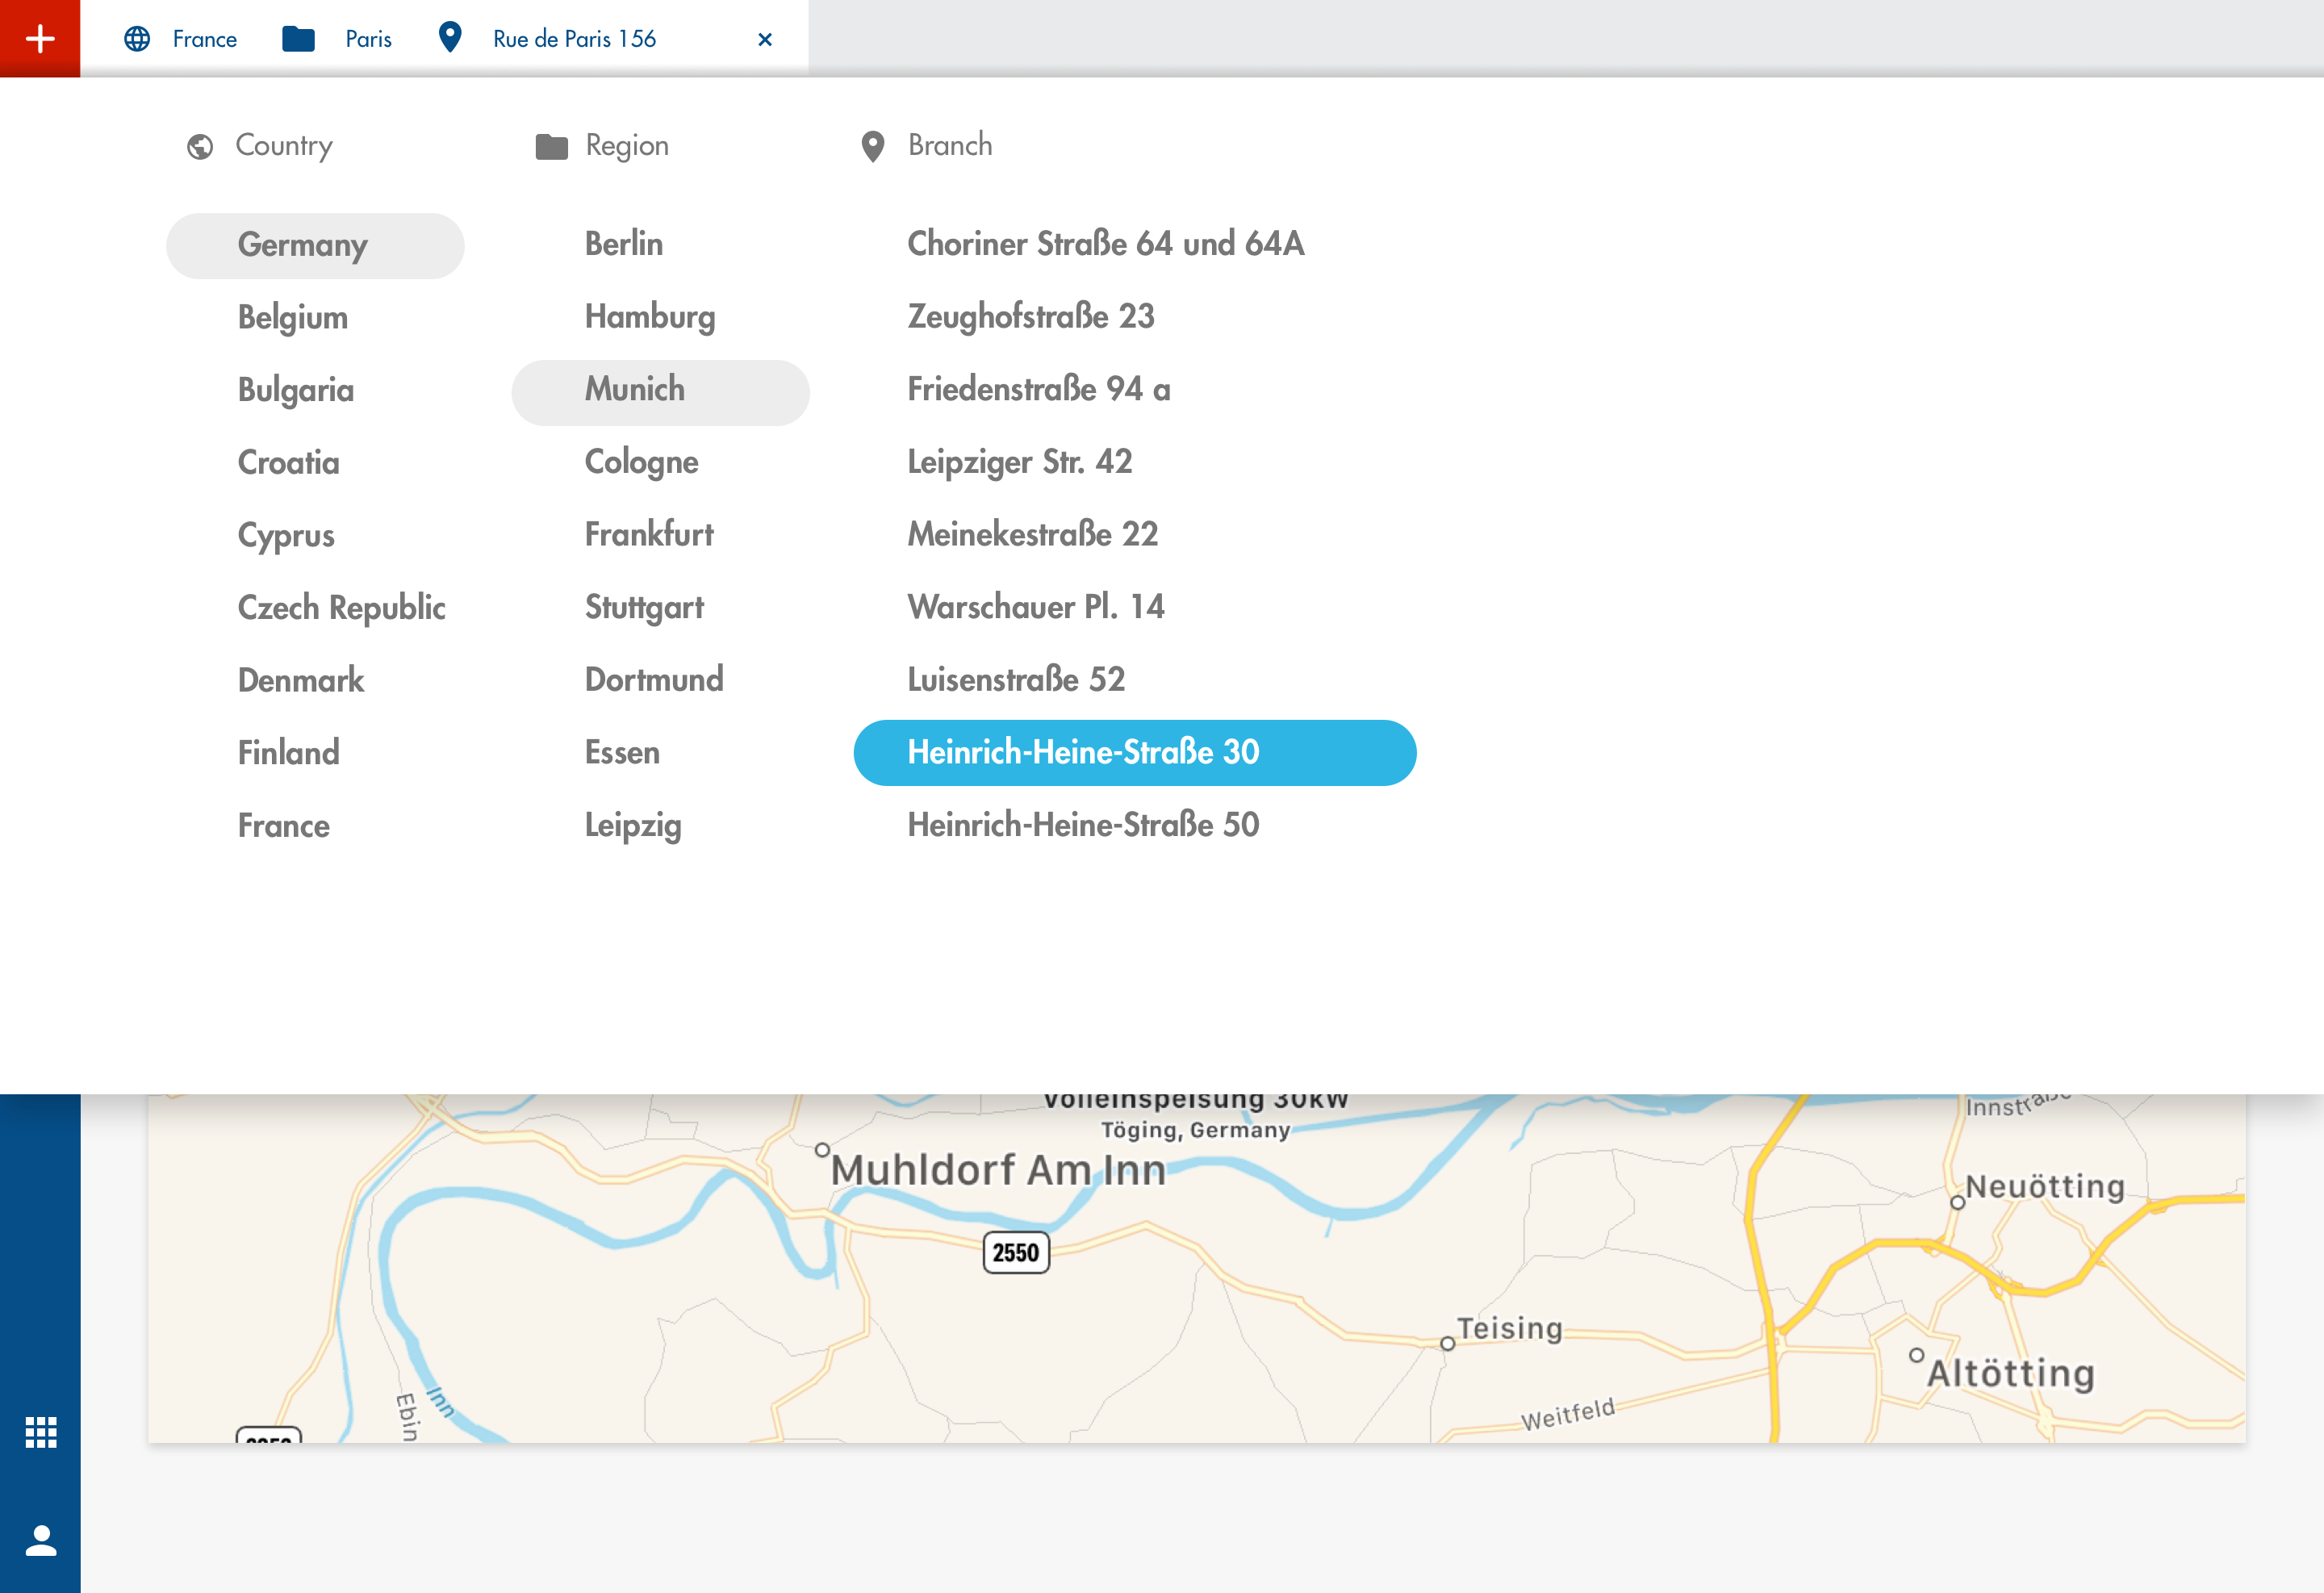2324x1593 pixels.
Task: Select highlighted Heinrich-Heine-Straße 30 branch
Action: 1135,753
